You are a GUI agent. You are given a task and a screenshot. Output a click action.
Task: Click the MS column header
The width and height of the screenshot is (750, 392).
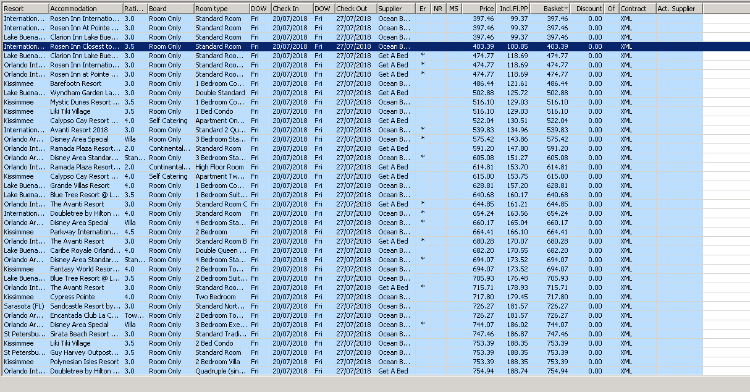click(454, 9)
